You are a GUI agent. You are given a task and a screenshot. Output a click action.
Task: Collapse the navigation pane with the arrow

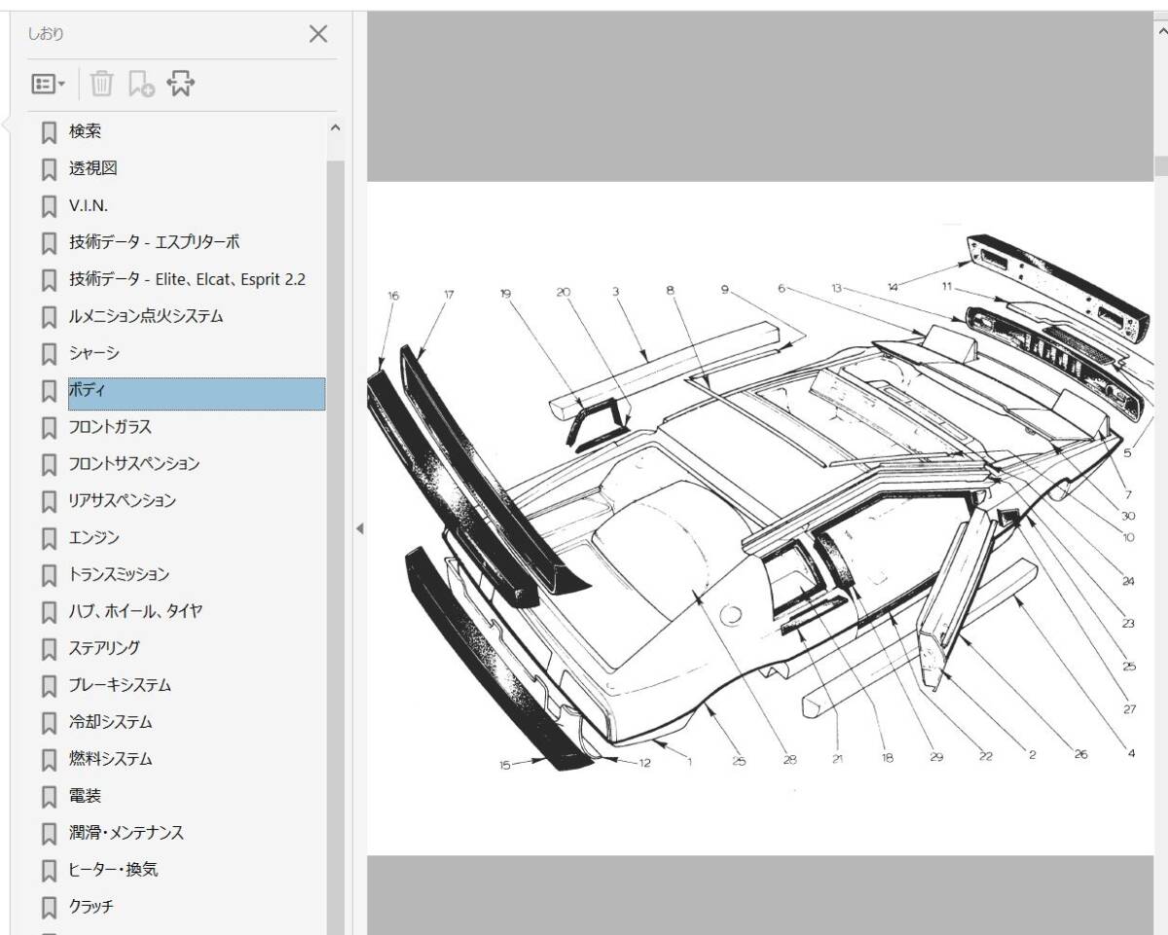[359, 528]
